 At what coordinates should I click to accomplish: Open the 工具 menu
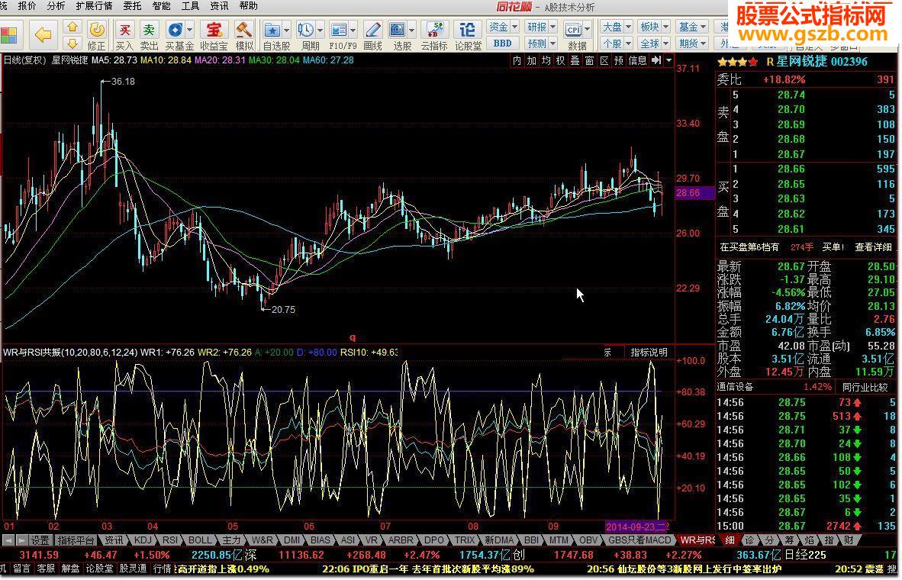[x=190, y=6]
